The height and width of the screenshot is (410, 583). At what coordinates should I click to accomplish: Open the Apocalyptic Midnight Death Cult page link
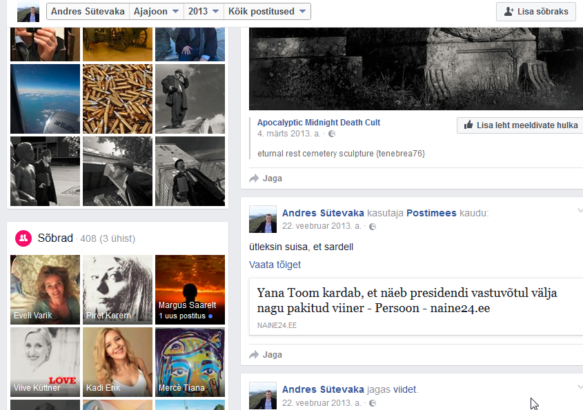click(x=319, y=122)
